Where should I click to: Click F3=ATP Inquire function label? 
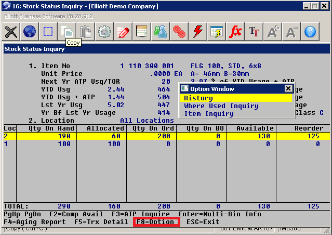pyautogui.click(x=141, y=214)
